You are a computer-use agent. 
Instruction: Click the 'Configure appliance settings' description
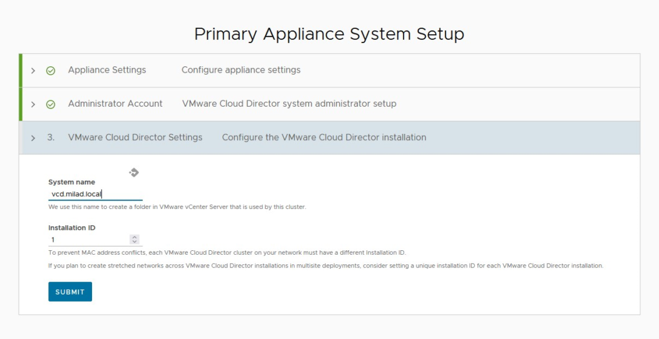[241, 69]
